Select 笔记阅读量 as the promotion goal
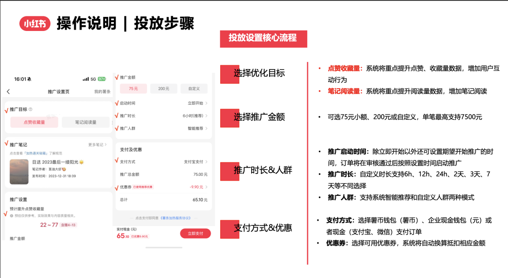508x278 pixels. [86, 122]
